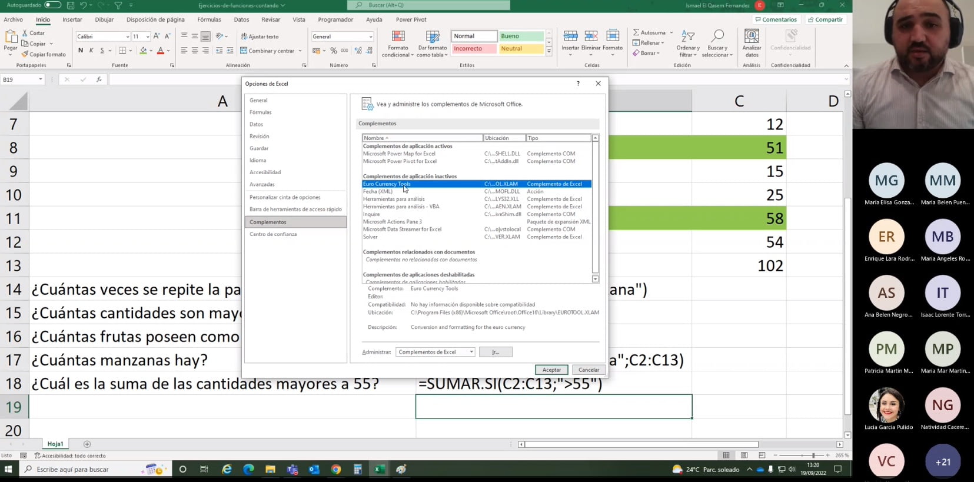The width and height of the screenshot is (974, 482).
Task: Open Formato condicional menu
Action: 398,44
